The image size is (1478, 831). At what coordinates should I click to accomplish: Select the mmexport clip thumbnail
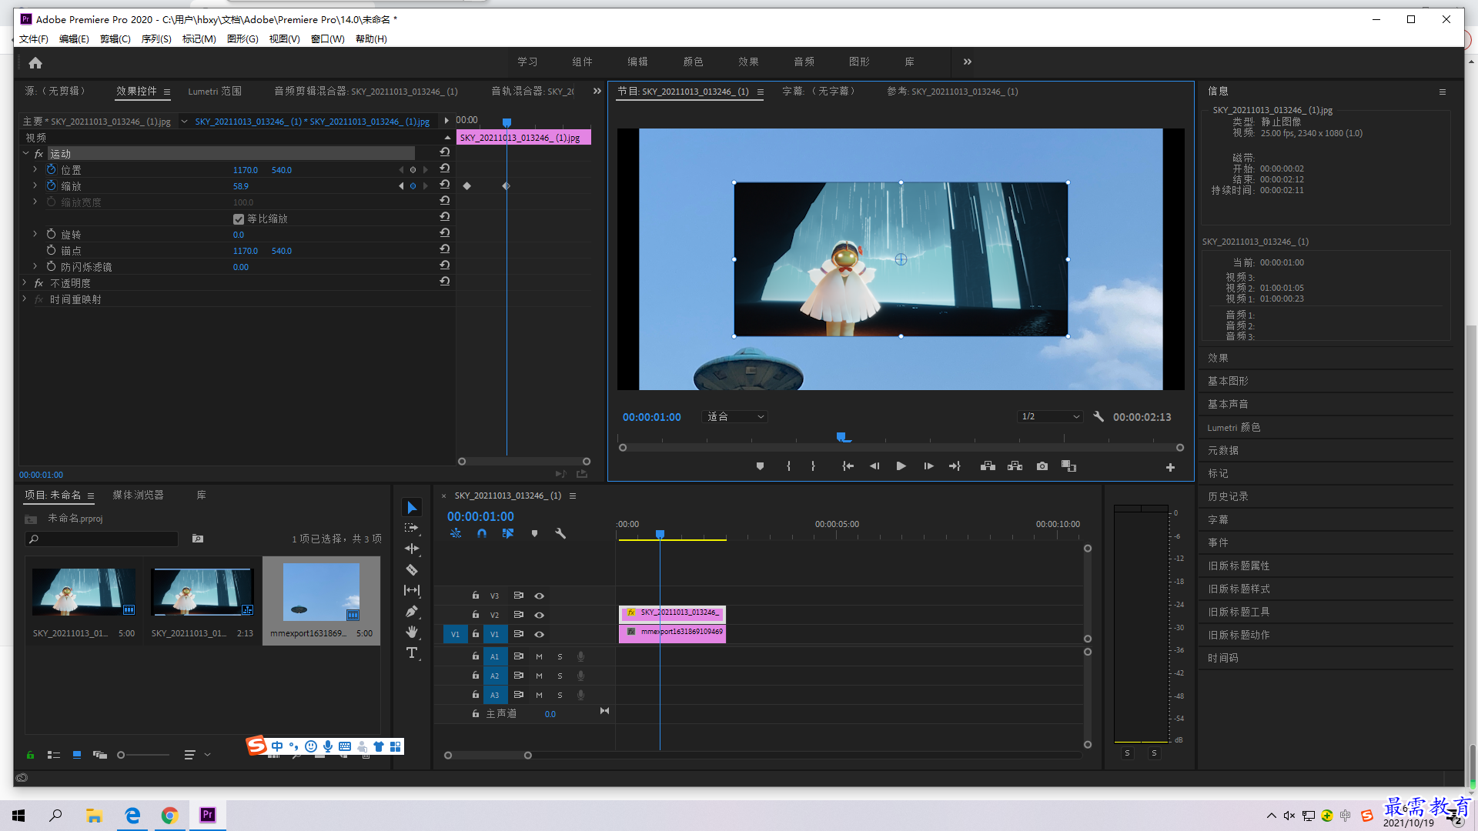(x=321, y=592)
